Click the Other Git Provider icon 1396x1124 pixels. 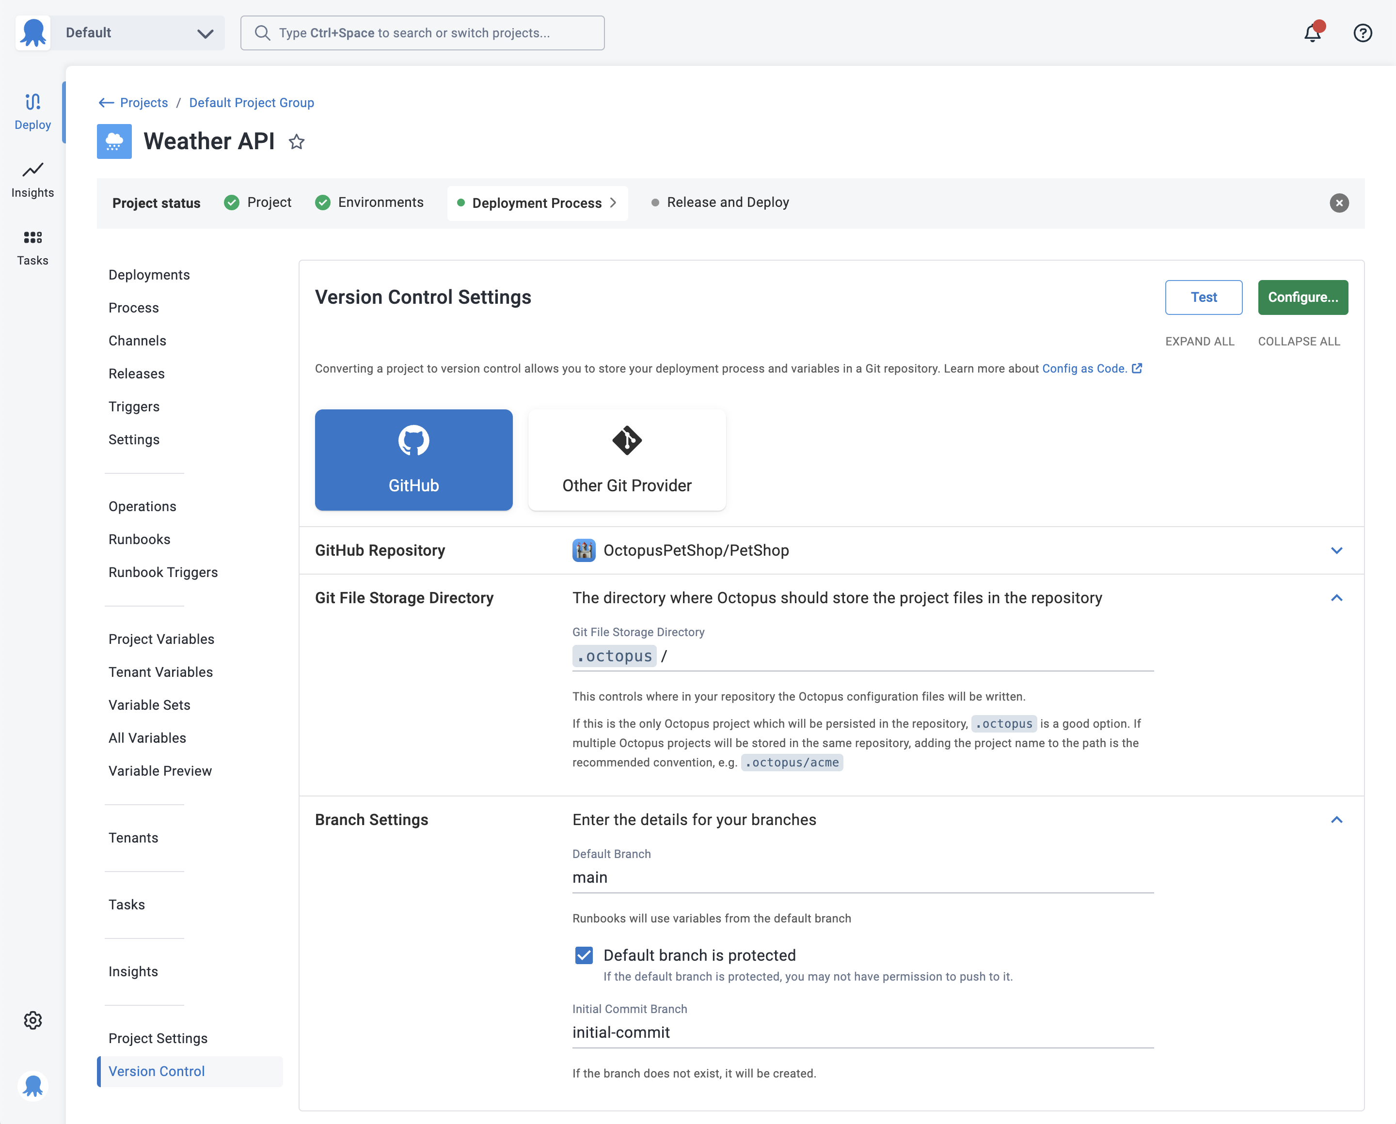click(626, 440)
